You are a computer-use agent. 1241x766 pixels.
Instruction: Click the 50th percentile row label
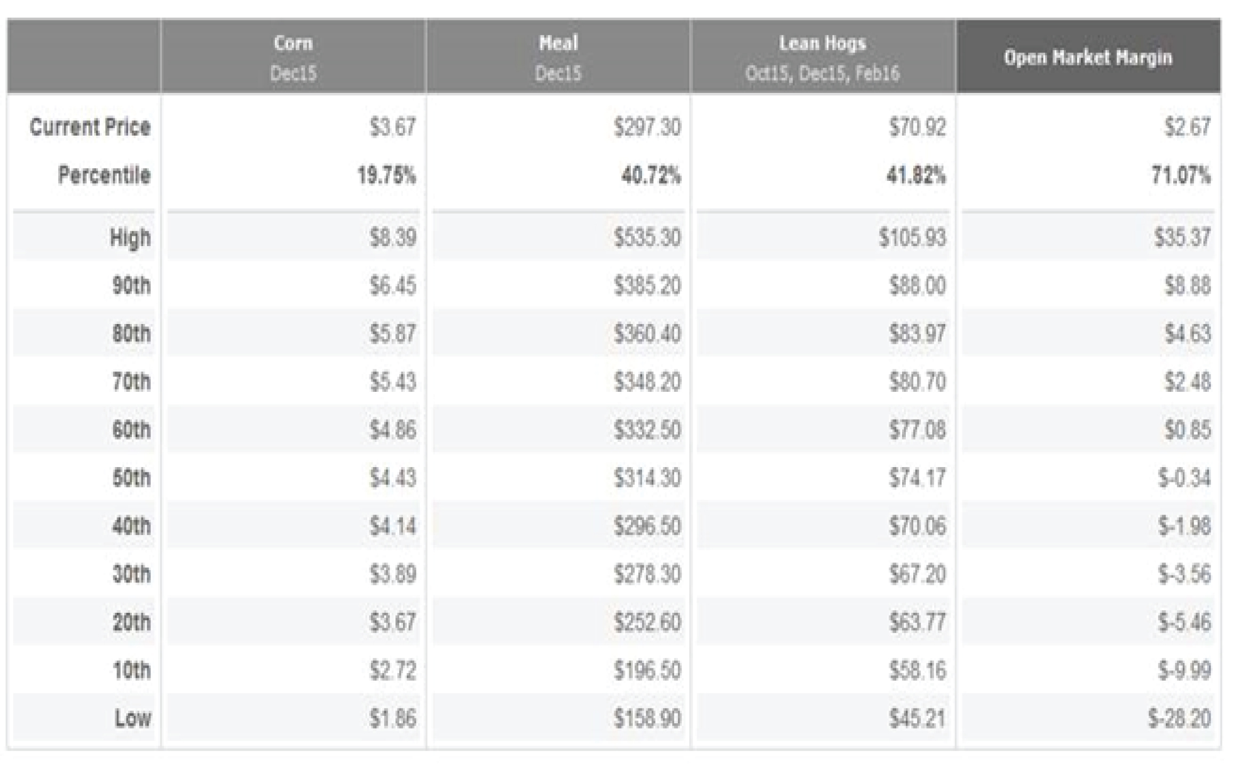pos(131,478)
